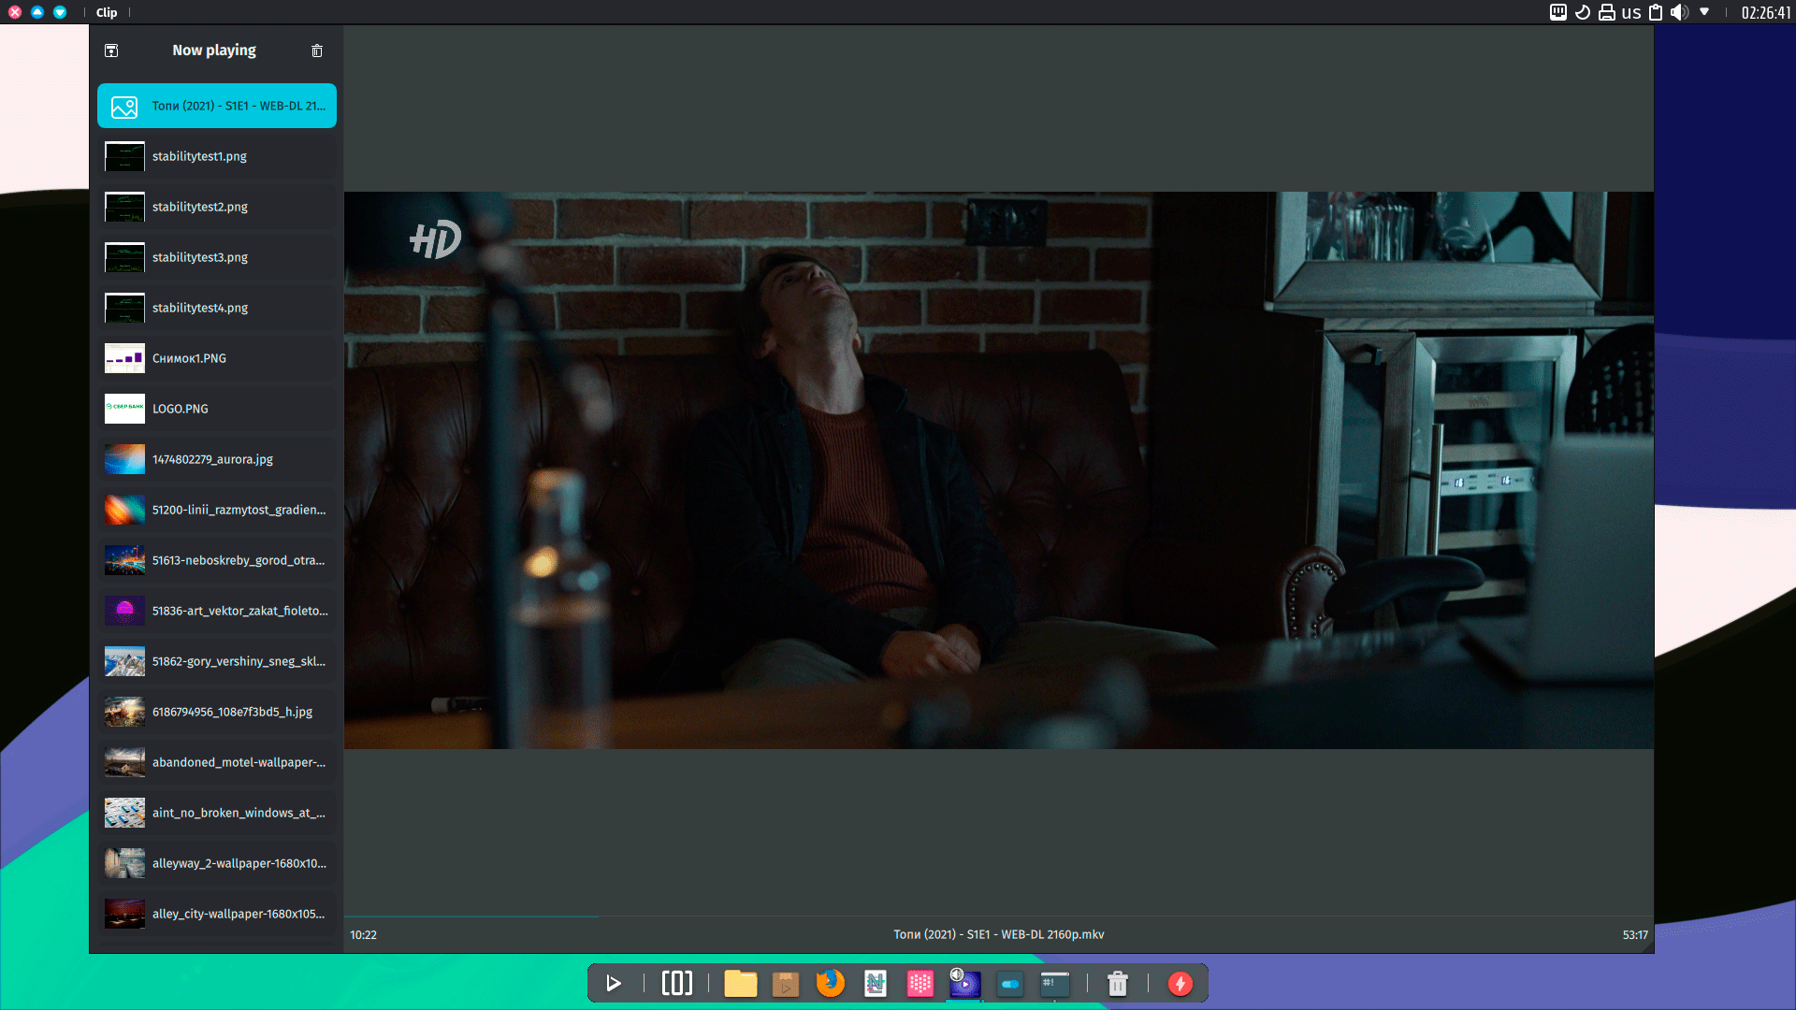Open the clipboard tray icon
1796x1010 pixels.
click(x=1655, y=12)
